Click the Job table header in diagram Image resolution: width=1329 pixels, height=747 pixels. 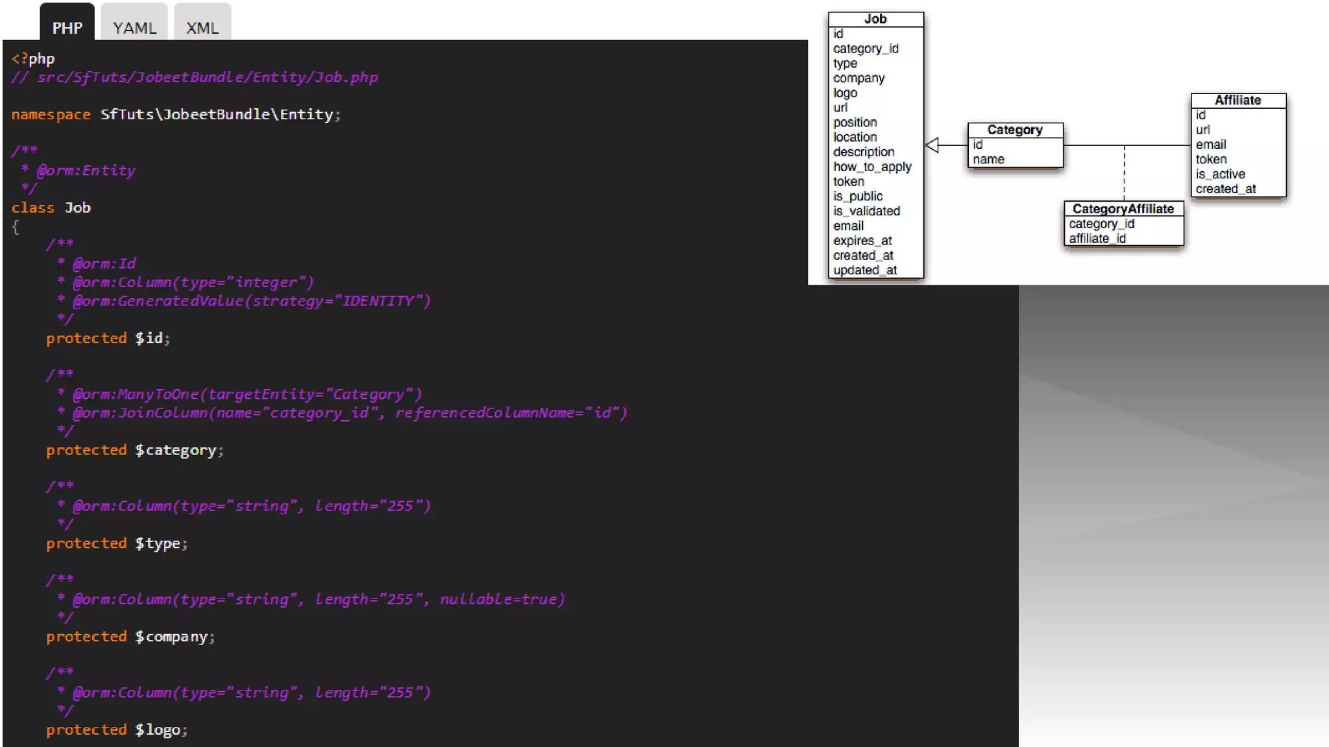[875, 19]
